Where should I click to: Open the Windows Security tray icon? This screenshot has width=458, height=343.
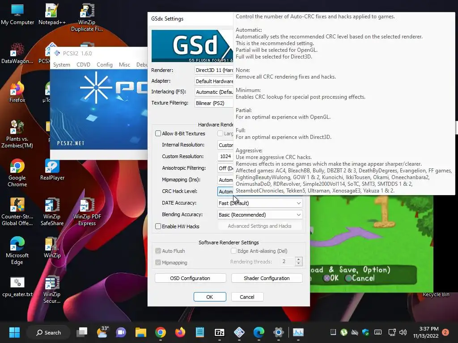click(x=365, y=332)
